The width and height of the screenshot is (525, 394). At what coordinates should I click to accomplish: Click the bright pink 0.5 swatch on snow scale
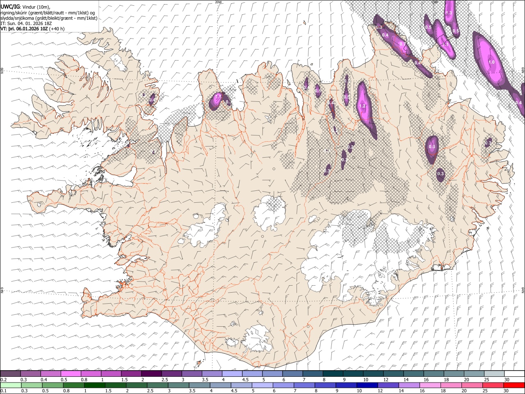tap(71, 374)
